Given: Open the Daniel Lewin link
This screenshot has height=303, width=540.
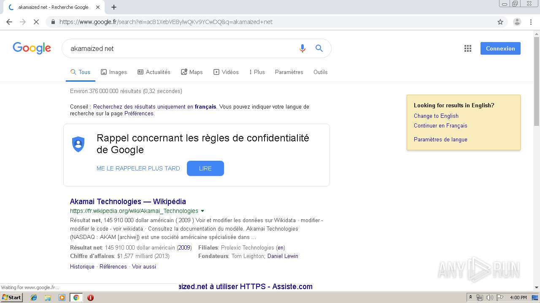Looking at the screenshot, I should click(283, 256).
